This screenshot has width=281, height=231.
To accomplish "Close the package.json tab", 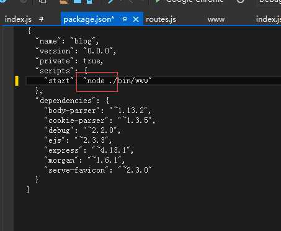I will pos(136,19).
